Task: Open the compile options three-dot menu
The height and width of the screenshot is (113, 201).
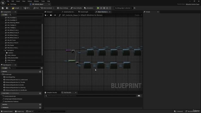Action: click(x=21, y=8)
